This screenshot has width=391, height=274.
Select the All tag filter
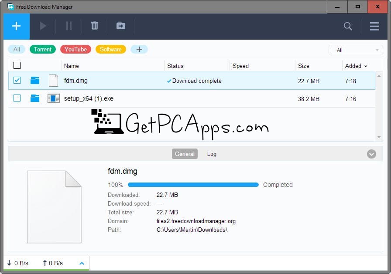[x=17, y=49]
